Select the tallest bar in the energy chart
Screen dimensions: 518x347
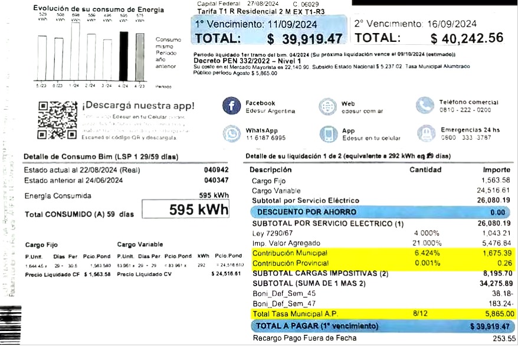(76, 51)
